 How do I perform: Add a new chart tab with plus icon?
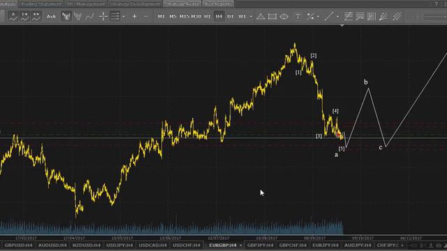[x=402, y=245]
